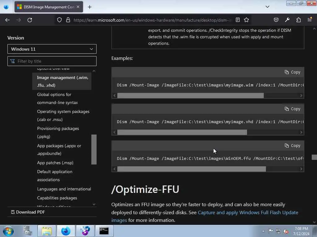This screenshot has height=237, width=317.
Task: Click the Filter by title field
Action: pyautogui.click(x=52, y=61)
